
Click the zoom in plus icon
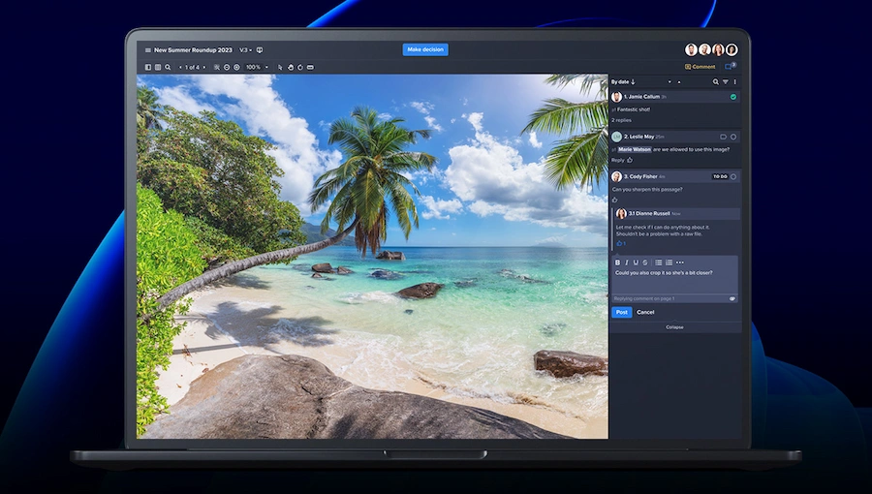click(236, 68)
